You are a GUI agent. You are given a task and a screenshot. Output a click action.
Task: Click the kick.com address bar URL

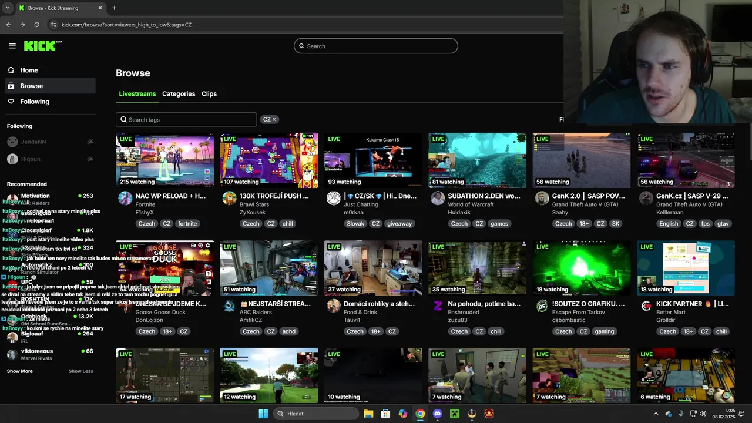[126, 25]
